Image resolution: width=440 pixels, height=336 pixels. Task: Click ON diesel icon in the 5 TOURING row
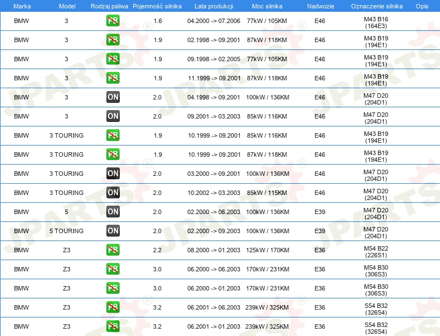tap(113, 230)
